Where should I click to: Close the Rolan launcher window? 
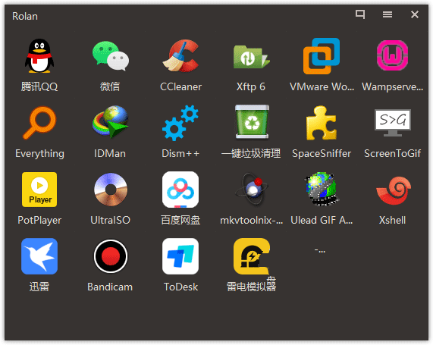point(415,14)
